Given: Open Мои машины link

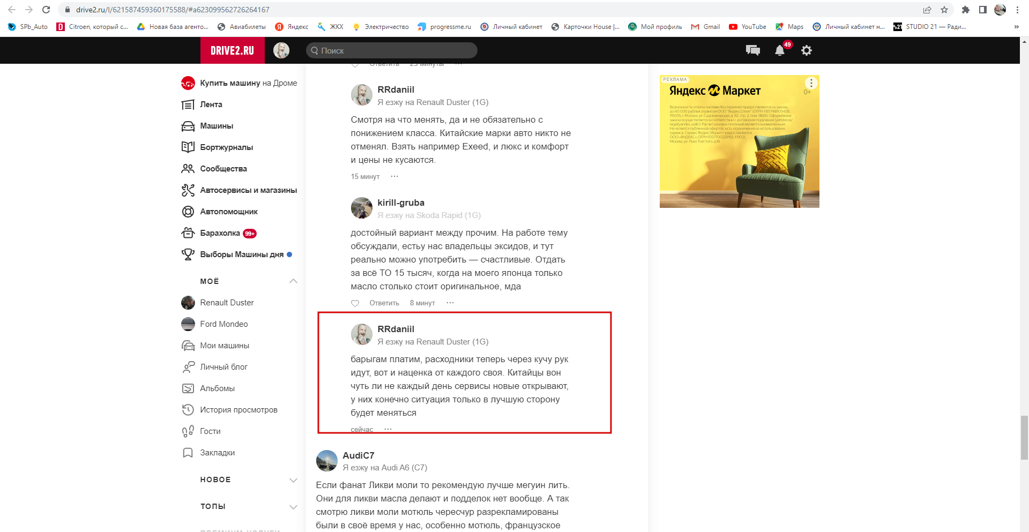Looking at the screenshot, I should (225, 346).
